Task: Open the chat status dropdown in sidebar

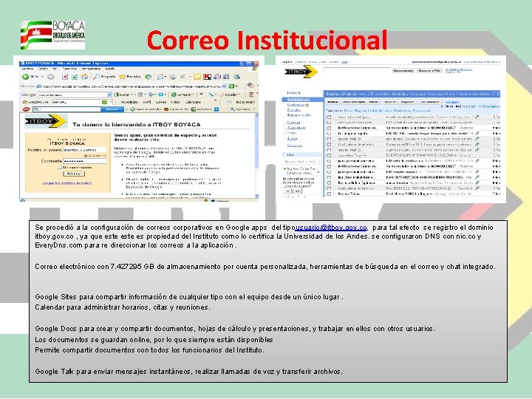Action: coord(318,172)
